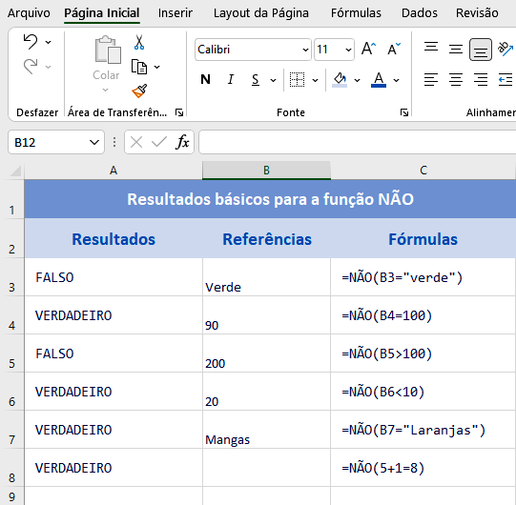Toggle bottom align button

pos(481,50)
